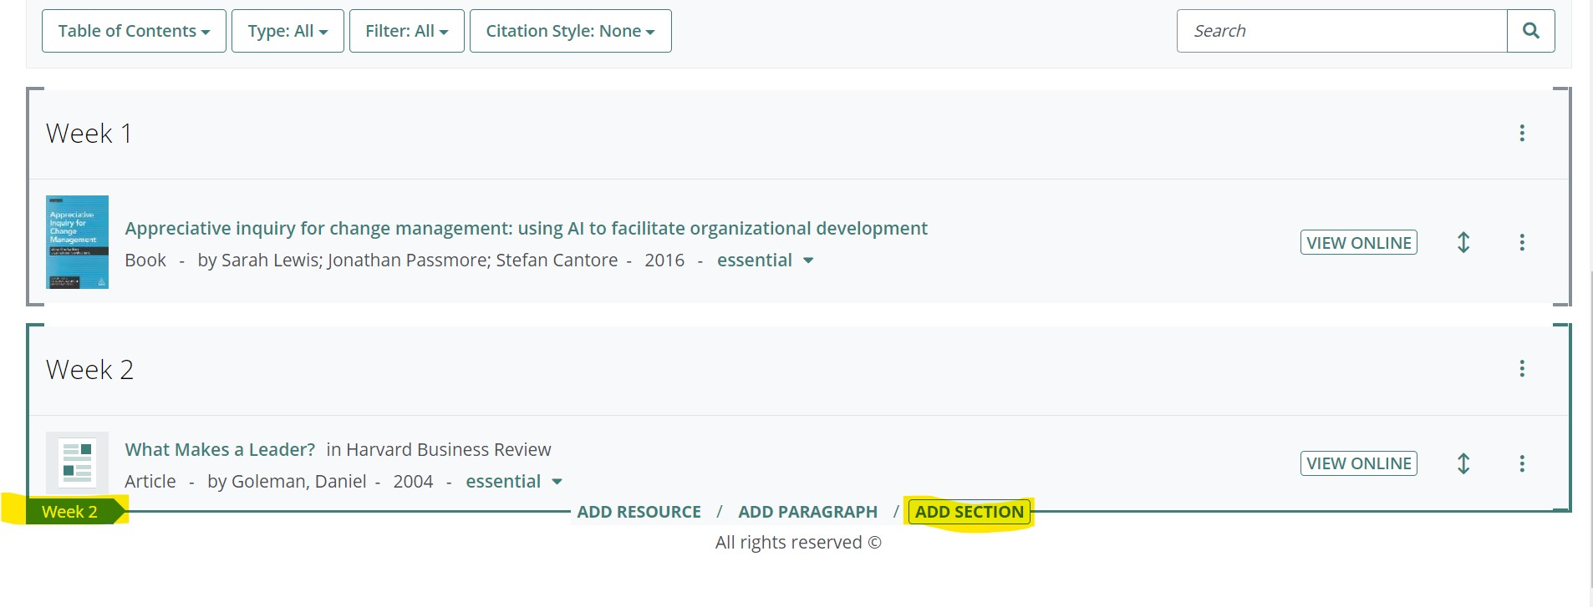Open the Type: All dropdown
Screen dimensions: 1593x607
point(288,31)
